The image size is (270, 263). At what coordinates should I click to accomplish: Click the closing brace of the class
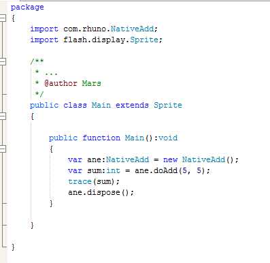(32, 225)
